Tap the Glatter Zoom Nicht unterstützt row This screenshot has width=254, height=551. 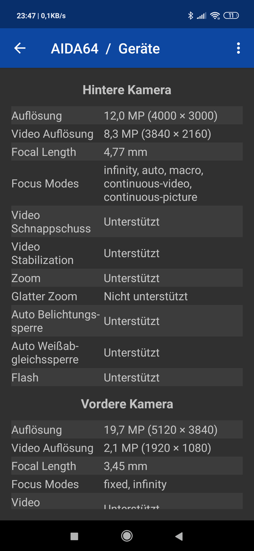(127, 296)
